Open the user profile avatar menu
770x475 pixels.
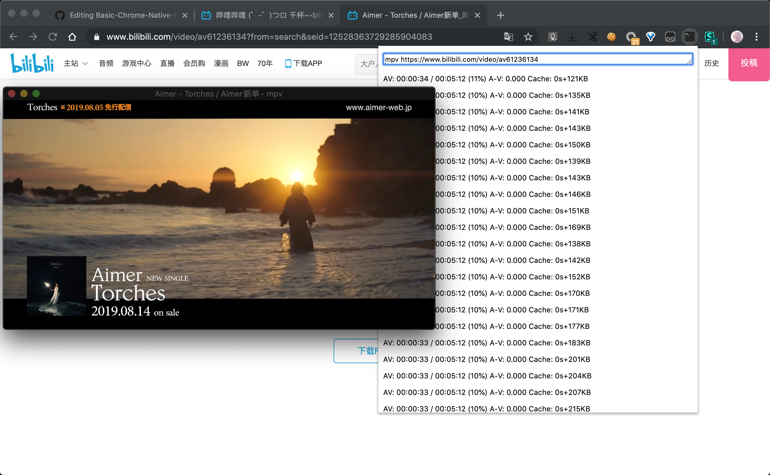pyautogui.click(x=737, y=37)
